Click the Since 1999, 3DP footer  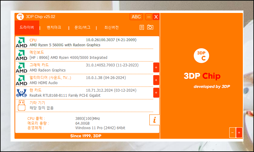tap(86, 136)
